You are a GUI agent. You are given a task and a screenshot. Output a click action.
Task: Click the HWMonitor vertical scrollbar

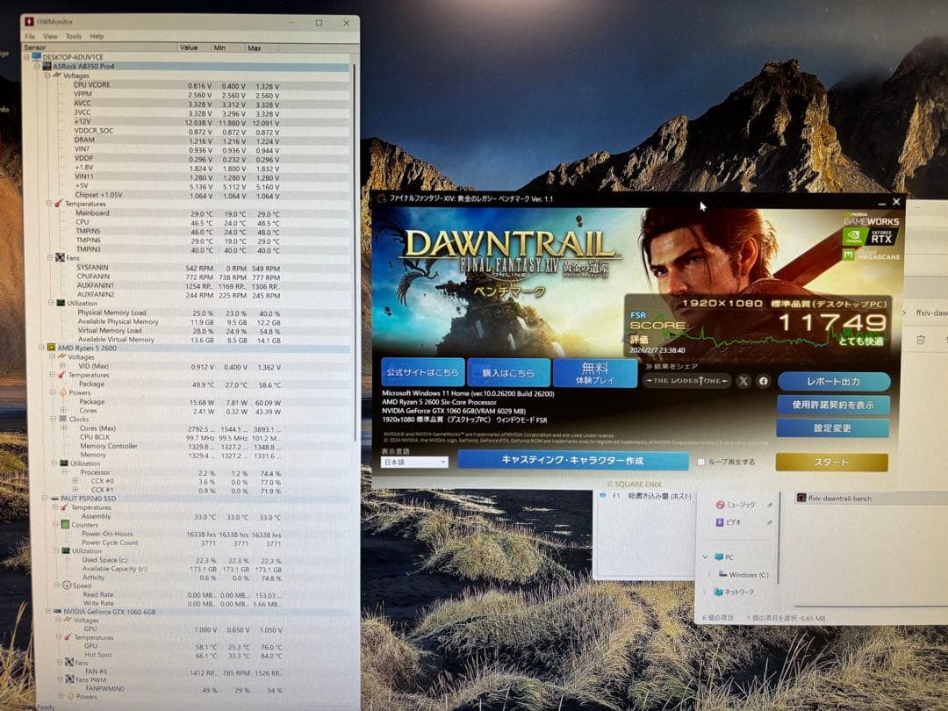(x=355, y=263)
